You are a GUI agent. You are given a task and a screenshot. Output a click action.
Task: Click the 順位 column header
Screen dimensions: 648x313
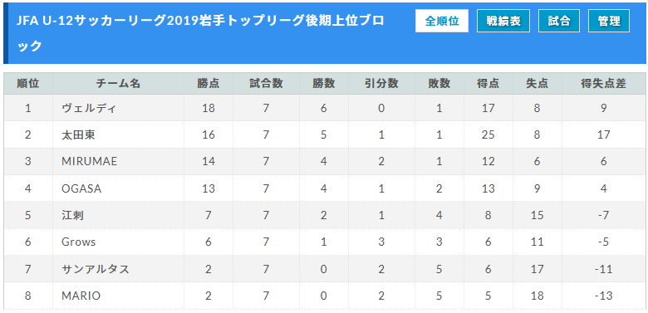click(28, 83)
